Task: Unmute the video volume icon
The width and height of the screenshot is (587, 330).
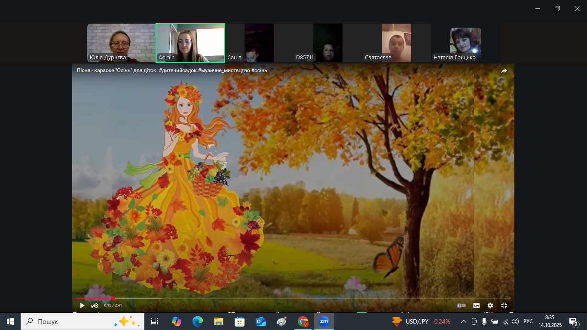Action: pyautogui.click(x=95, y=306)
